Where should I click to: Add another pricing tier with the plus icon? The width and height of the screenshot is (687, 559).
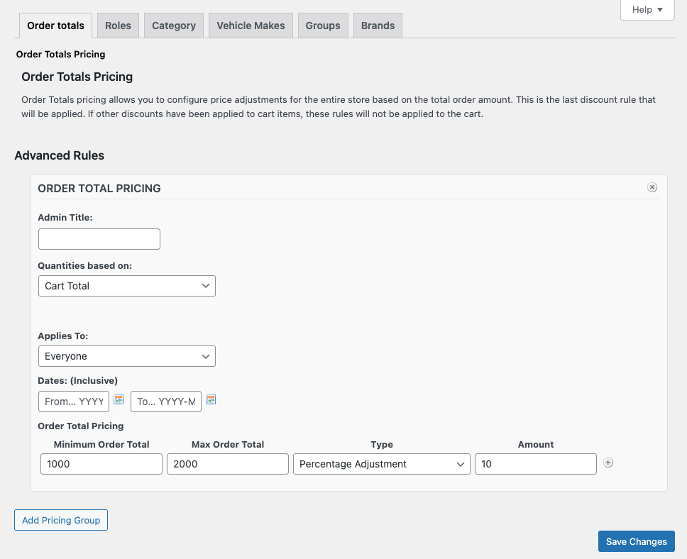pyautogui.click(x=608, y=463)
